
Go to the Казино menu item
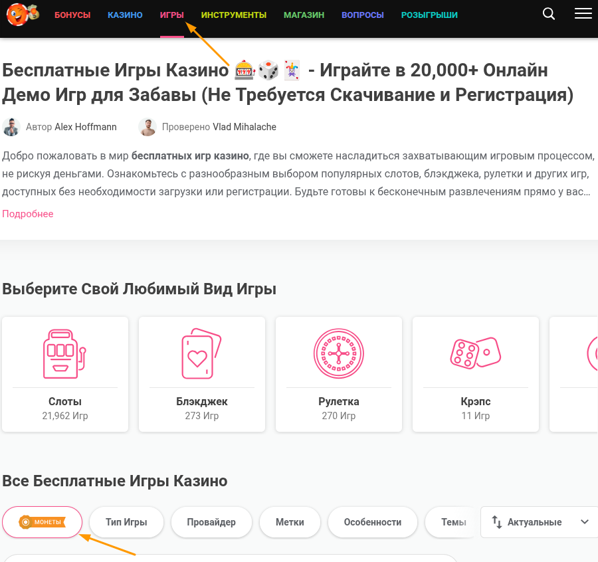[125, 15]
